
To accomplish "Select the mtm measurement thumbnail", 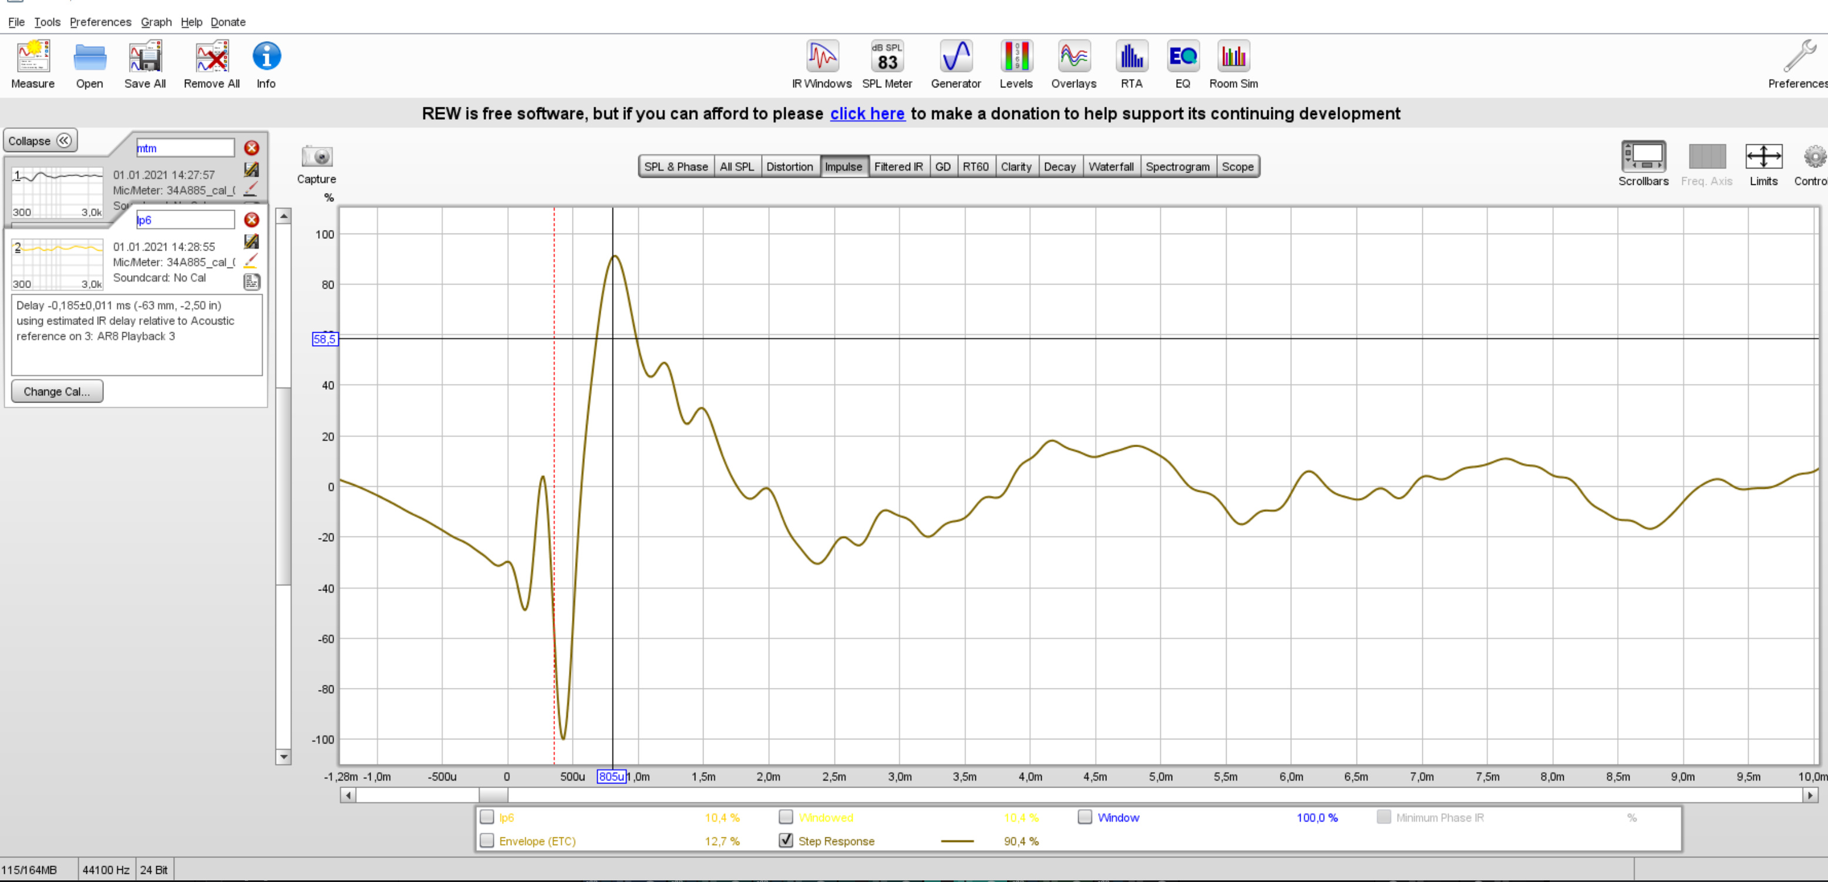I will pos(58,192).
